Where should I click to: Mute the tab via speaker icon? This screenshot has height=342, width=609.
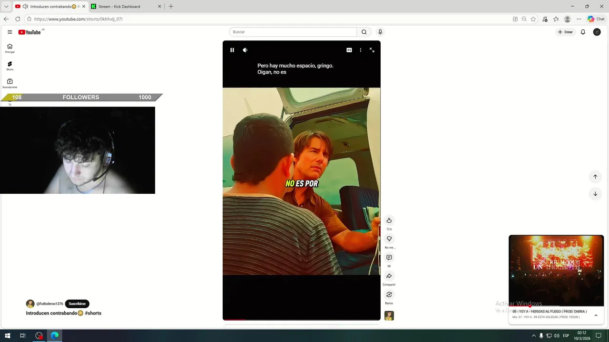[25, 6]
